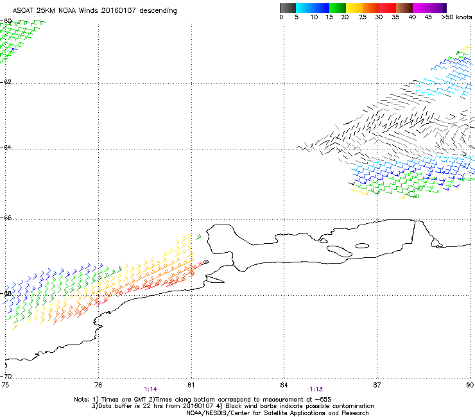The width and height of the screenshot is (475, 417).
Task: Click the "81" longitude label
Action: click(x=191, y=385)
